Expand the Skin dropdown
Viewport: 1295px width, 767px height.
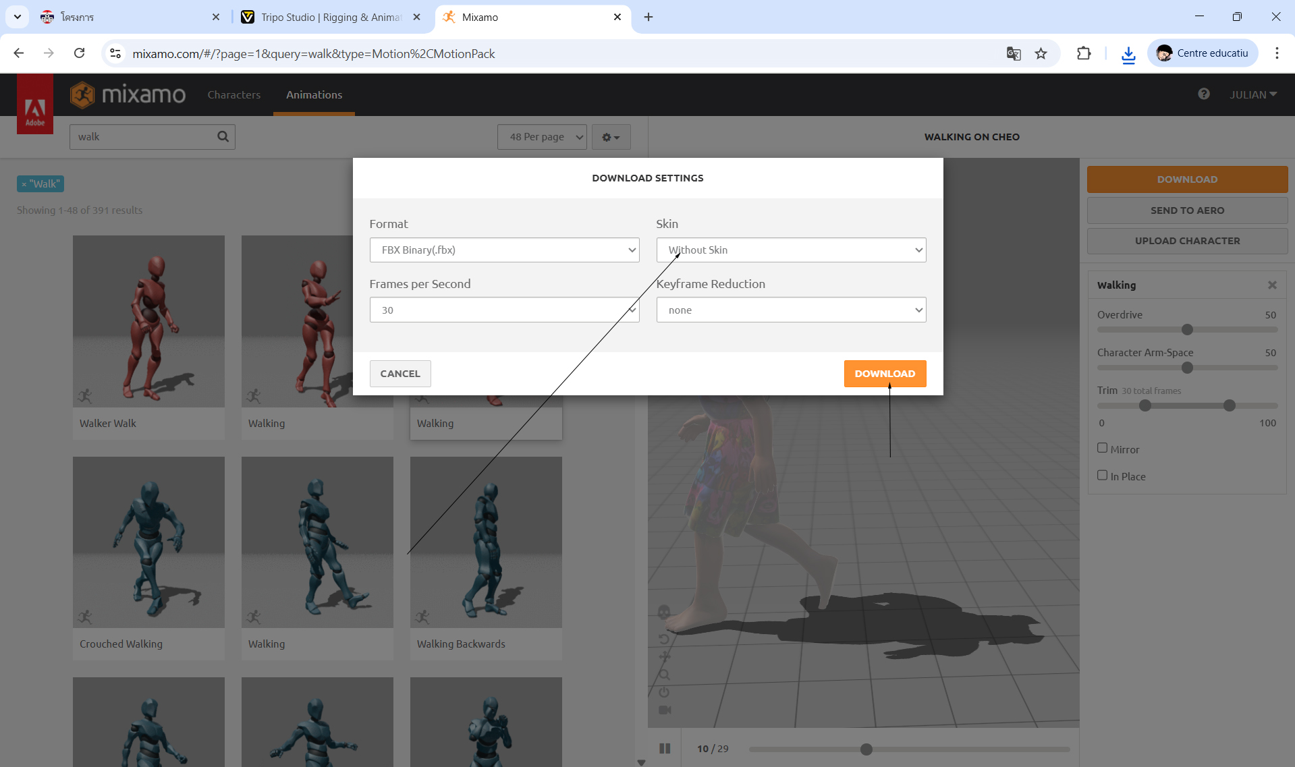click(791, 250)
